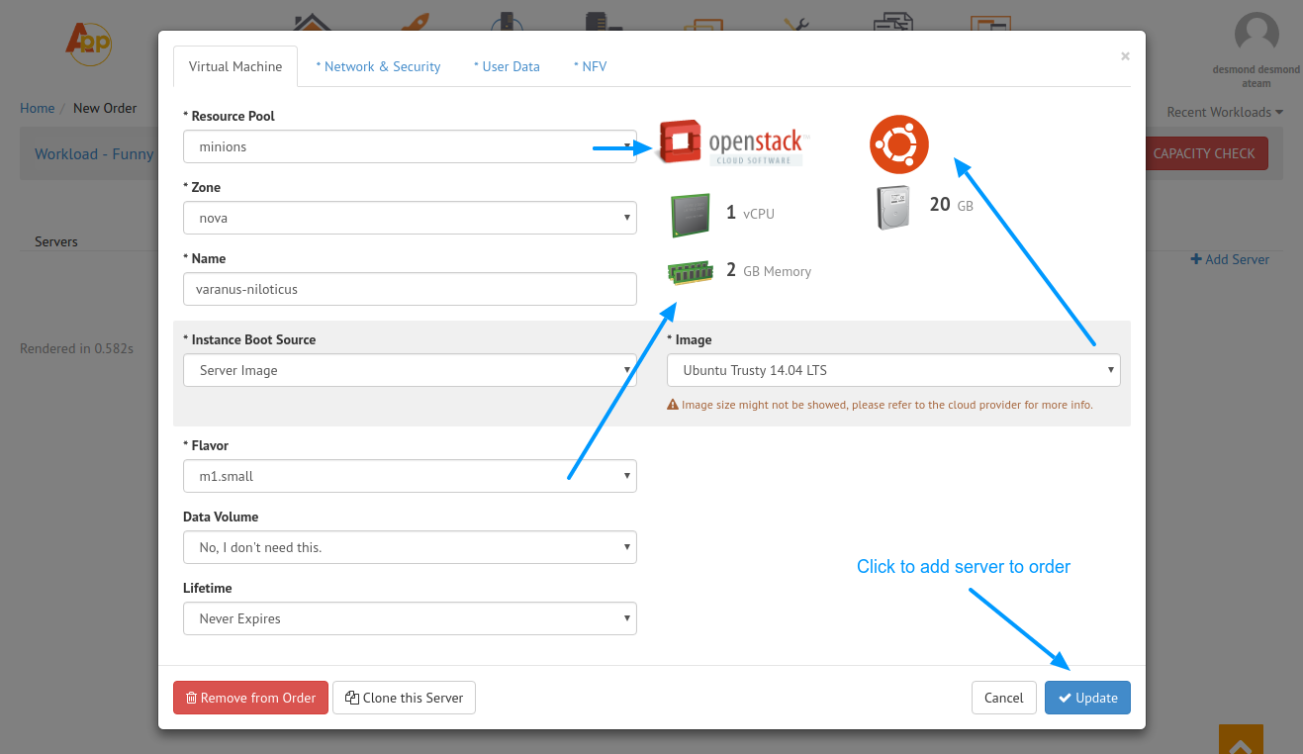Click Remove from Order button
Viewport: 1303px width, 754px height.
pyautogui.click(x=250, y=698)
